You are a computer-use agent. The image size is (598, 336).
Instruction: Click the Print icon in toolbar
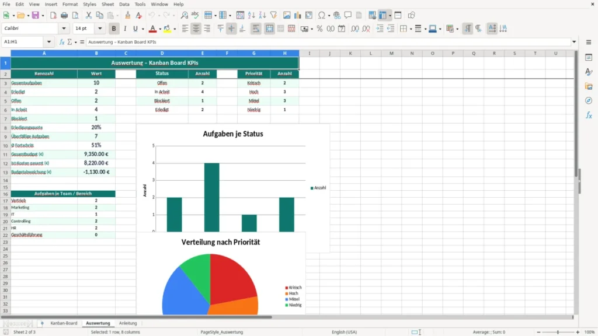click(x=64, y=15)
